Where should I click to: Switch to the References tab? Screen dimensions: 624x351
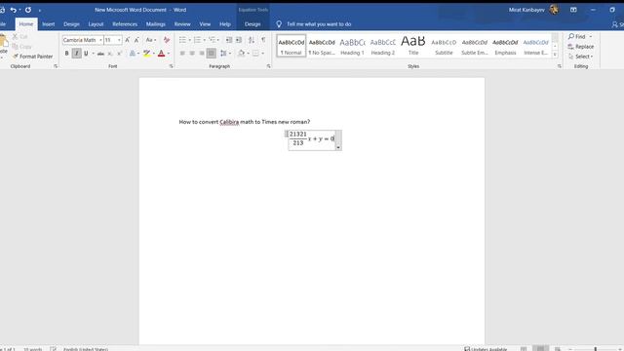(125, 24)
